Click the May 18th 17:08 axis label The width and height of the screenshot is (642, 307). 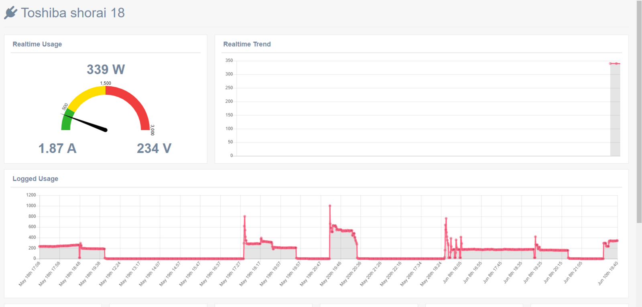pos(30,274)
